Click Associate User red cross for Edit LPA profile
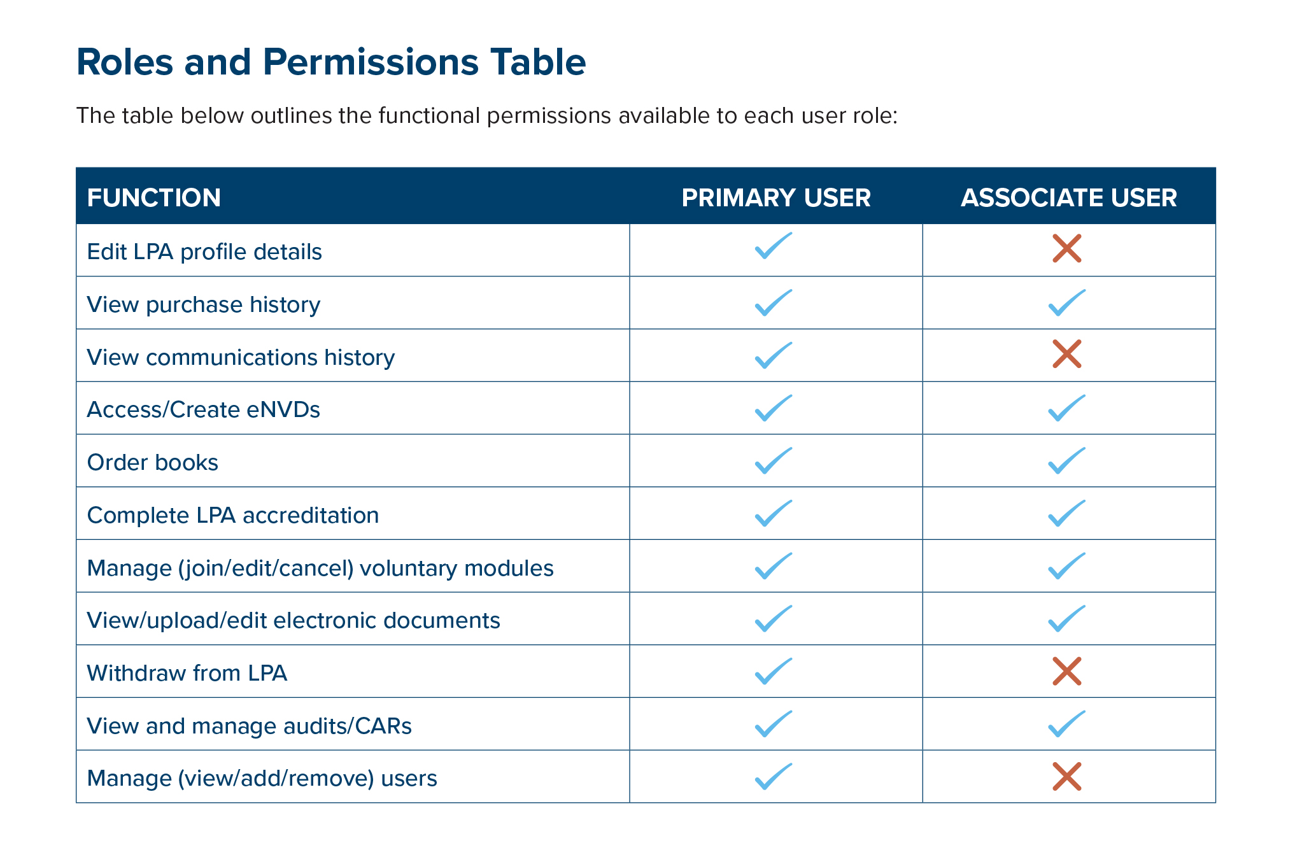The image size is (1302, 857). [1066, 248]
